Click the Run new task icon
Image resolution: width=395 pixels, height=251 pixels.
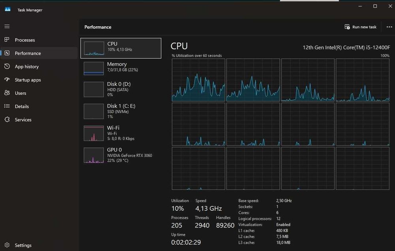pyautogui.click(x=347, y=27)
